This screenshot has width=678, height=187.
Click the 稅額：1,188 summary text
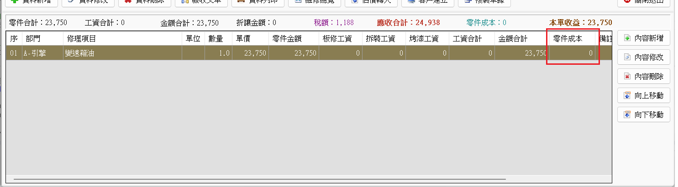coord(334,22)
